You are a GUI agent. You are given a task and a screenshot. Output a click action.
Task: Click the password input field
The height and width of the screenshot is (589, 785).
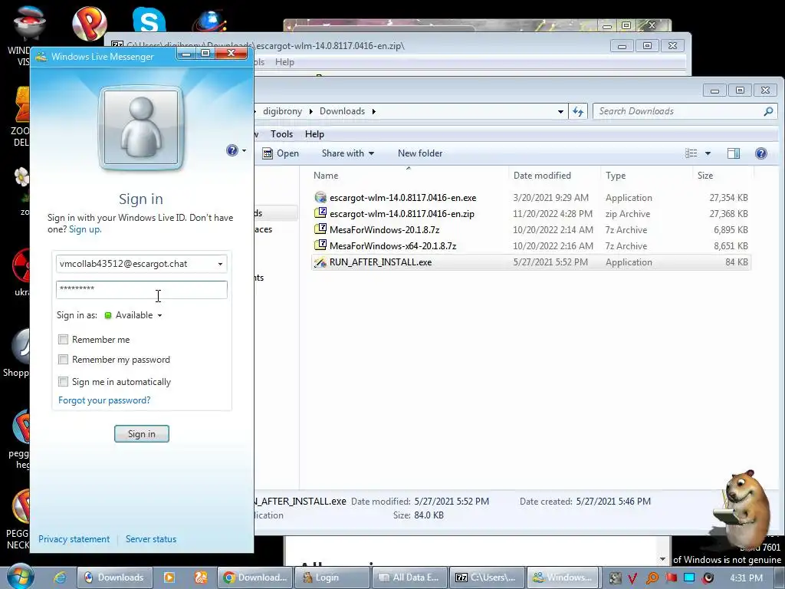point(142,289)
